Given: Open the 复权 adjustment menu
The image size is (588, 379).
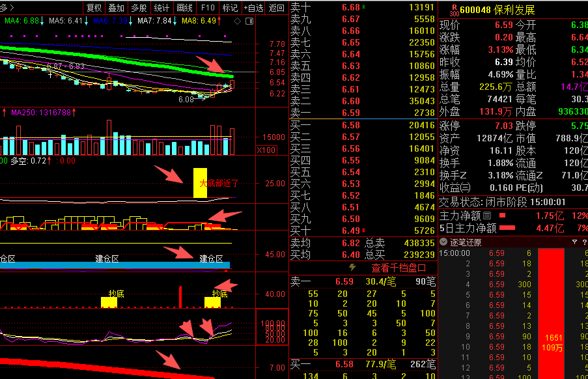Looking at the screenshot, I should (x=94, y=8).
